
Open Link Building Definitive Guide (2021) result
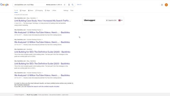[42, 63]
